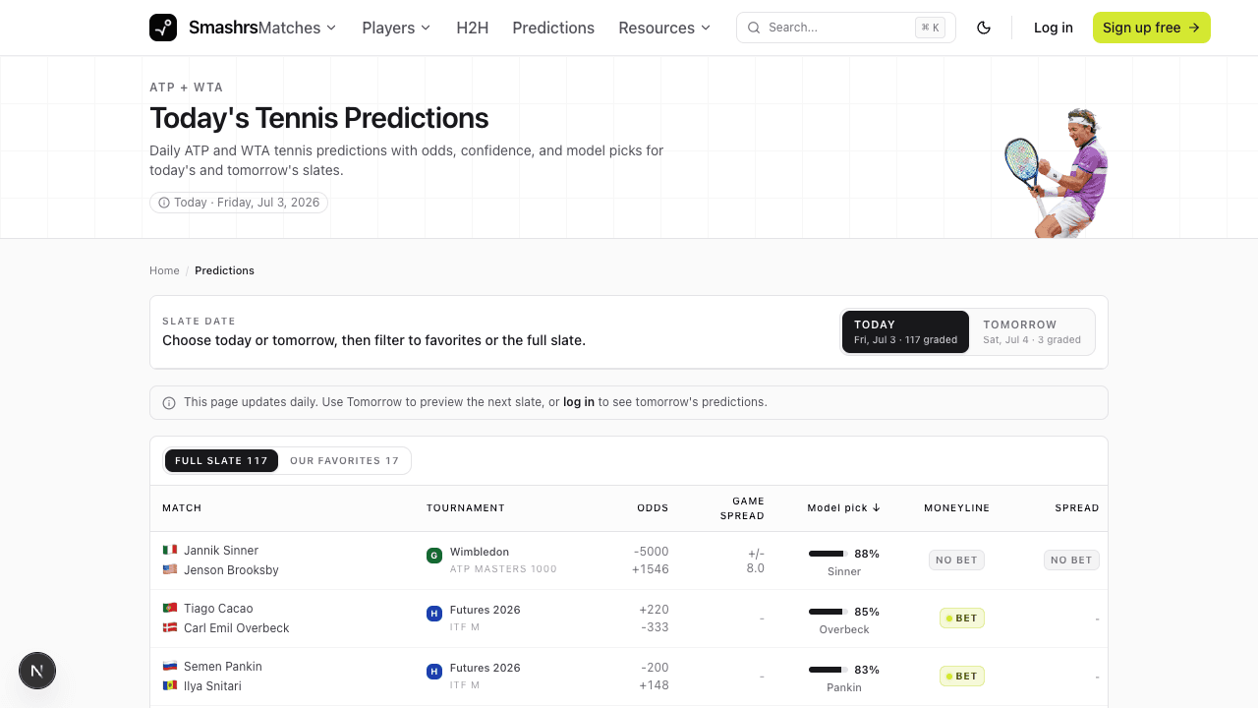Click the keyboard shortcut ⌘K badge
Screen dimensions: 1258x708
tap(930, 28)
